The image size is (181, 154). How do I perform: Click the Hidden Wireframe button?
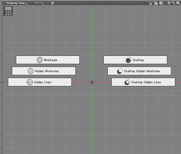pyautogui.click(x=44, y=71)
